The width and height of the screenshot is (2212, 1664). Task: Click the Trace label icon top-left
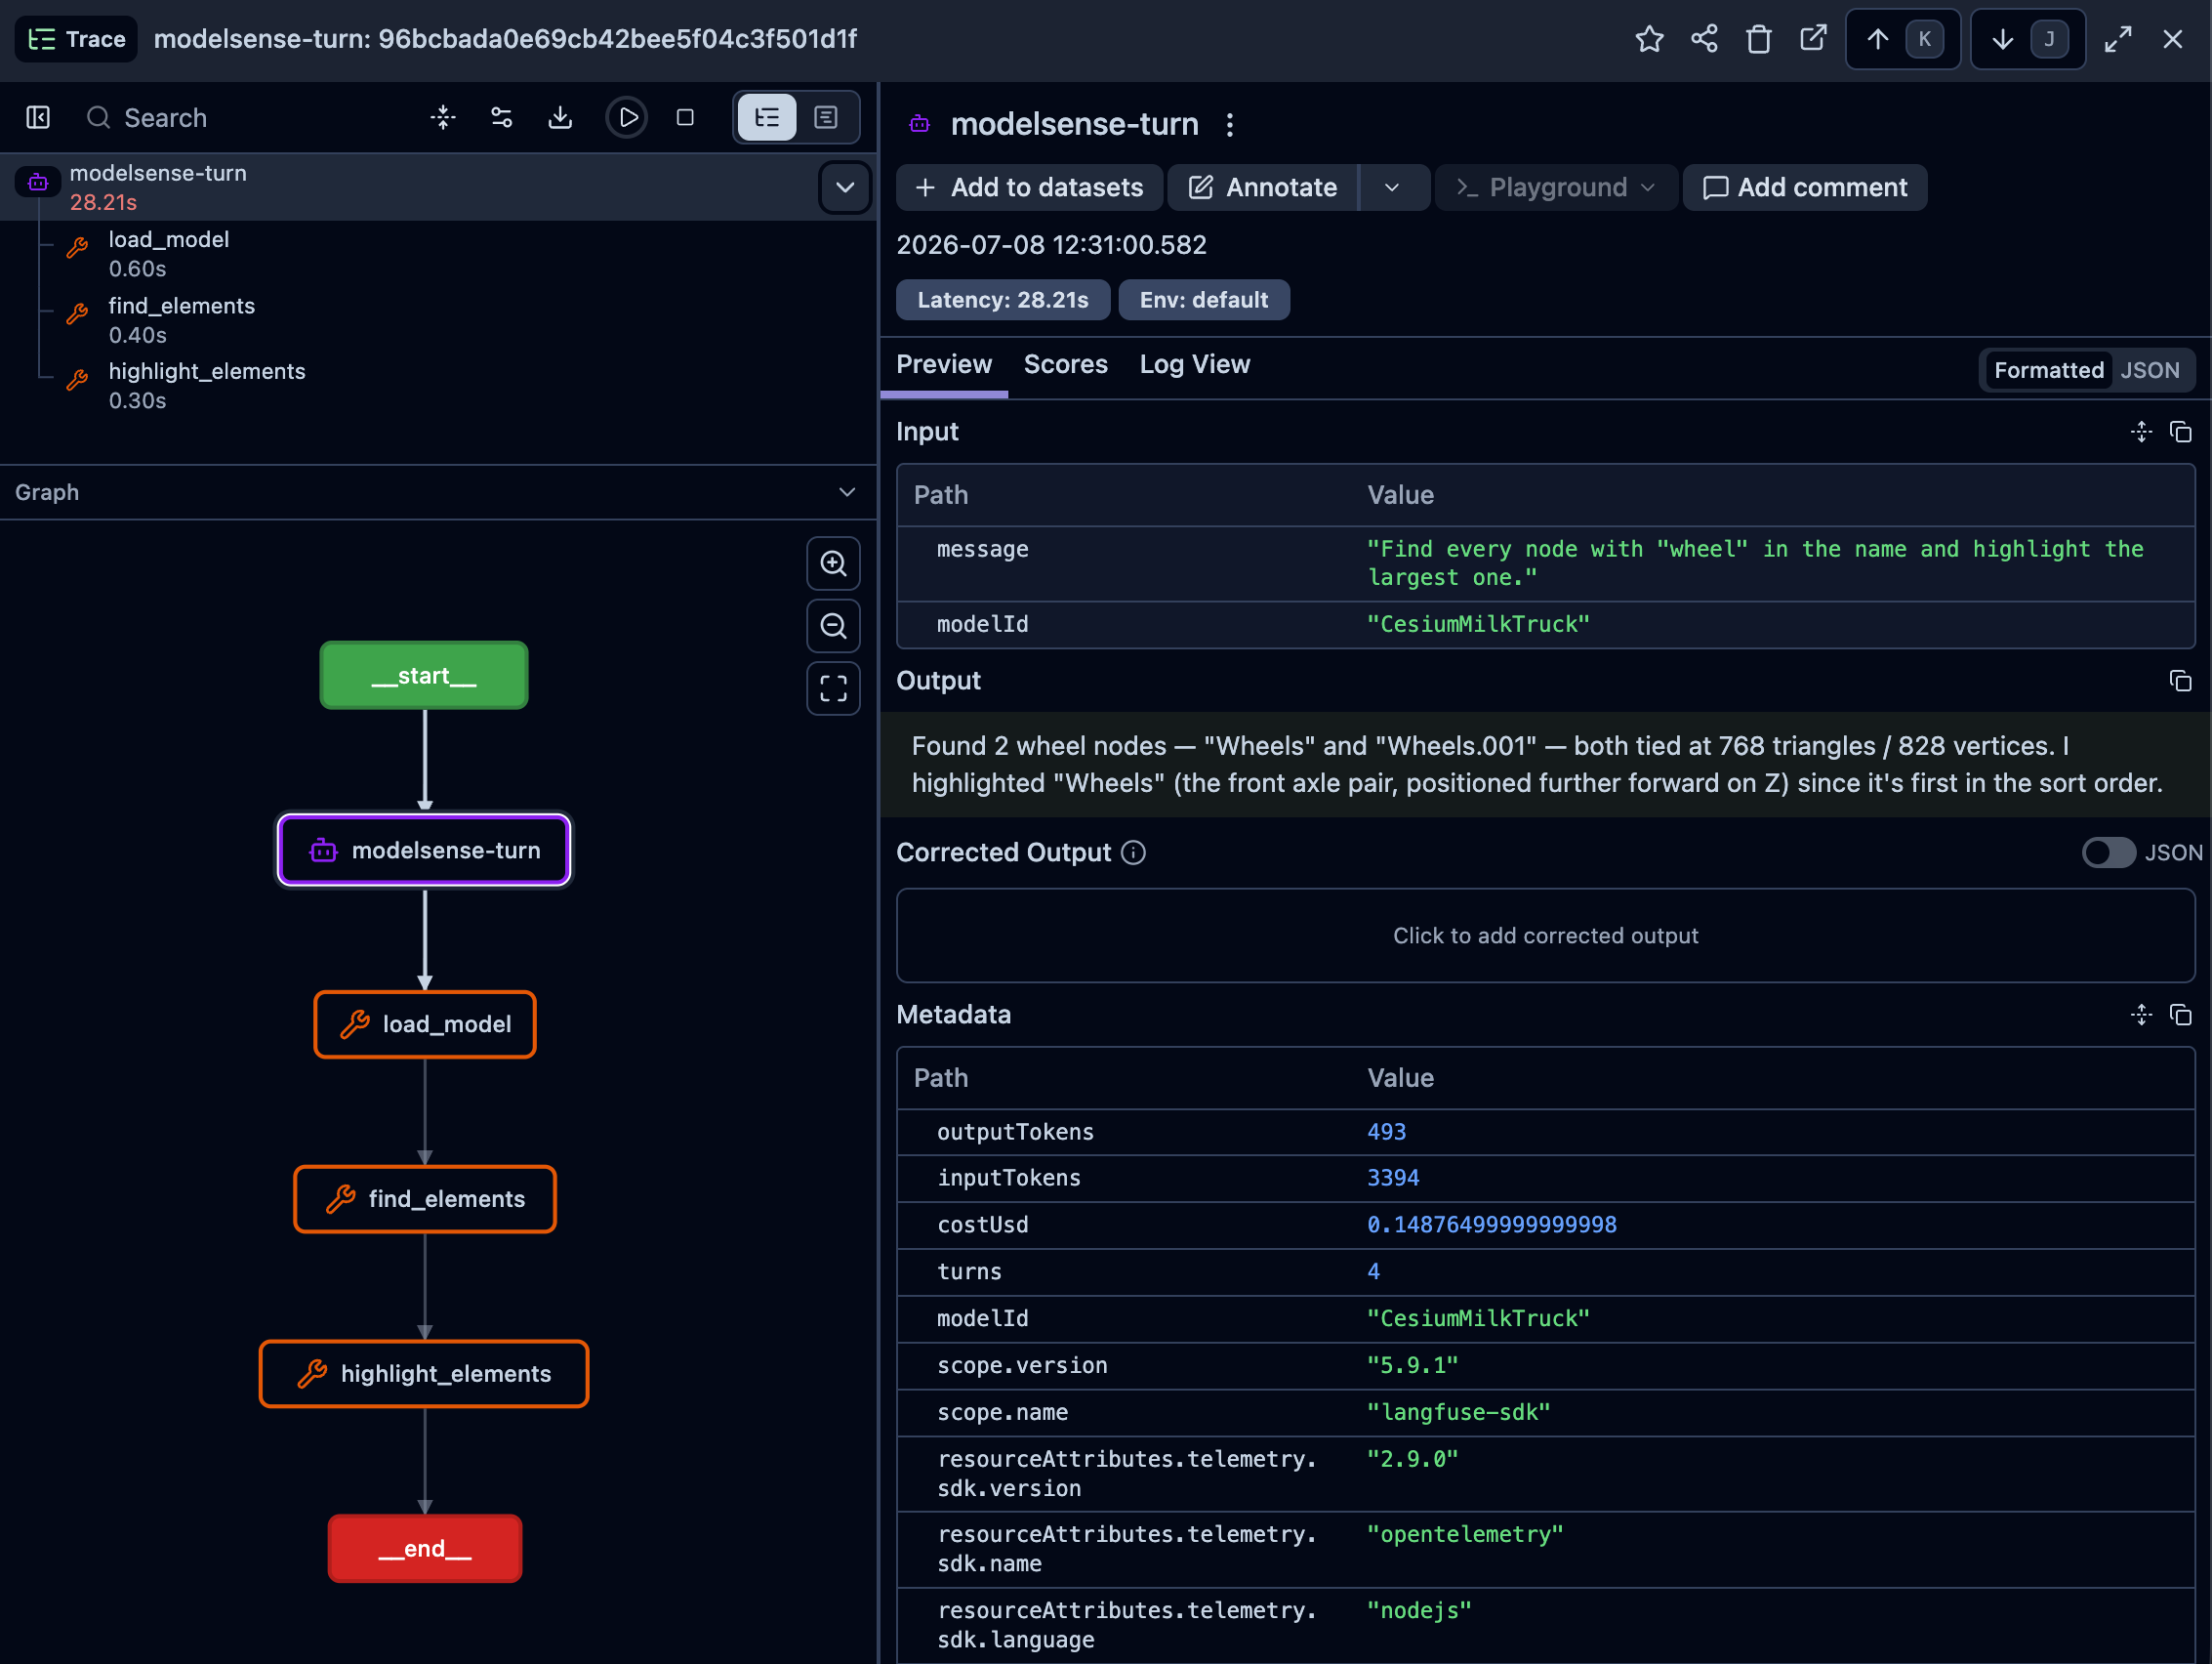76,39
